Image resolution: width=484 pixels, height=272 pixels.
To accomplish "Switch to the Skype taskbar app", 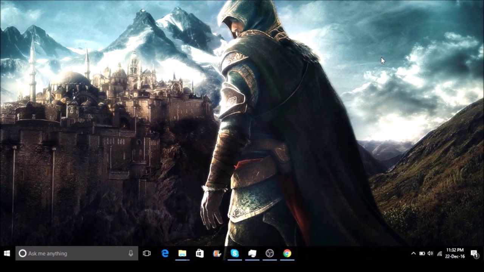I will point(235,253).
